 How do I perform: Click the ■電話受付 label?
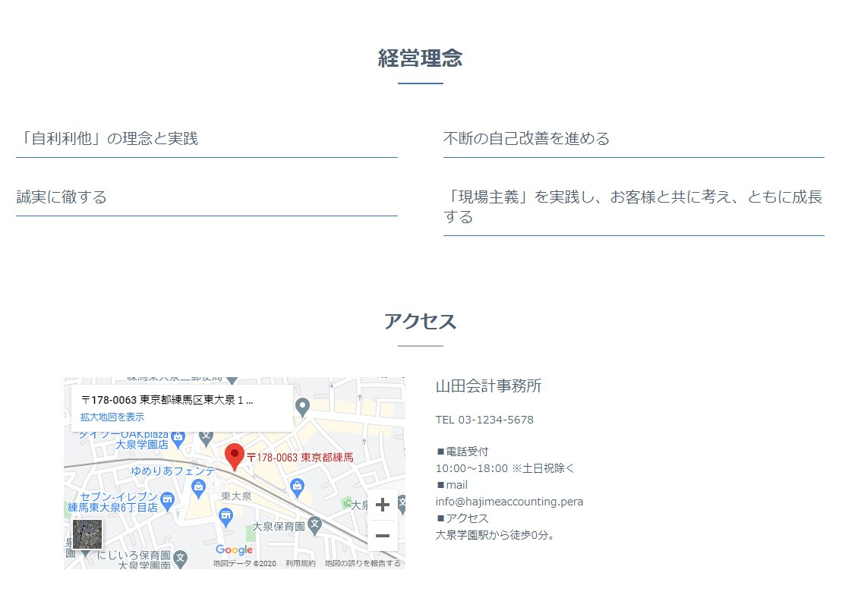click(462, 452)
